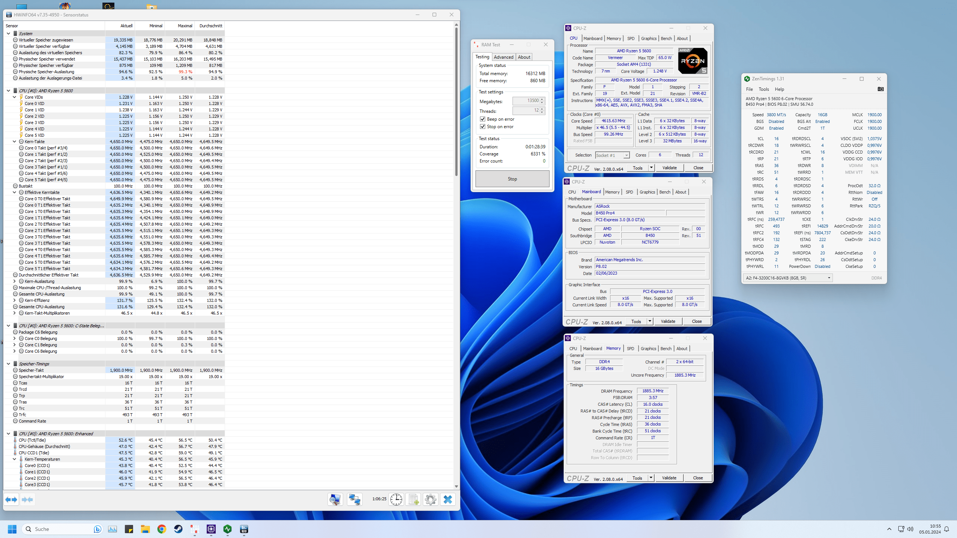Click Close in middle CPU-Z window
Image resolution: width=957 pixels, height=538 pixels.
coord(697,321)
